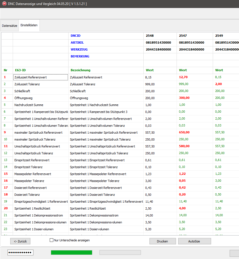This screenshot has height=259, width=239.
Task: Click Spritzeinheit 1 Rampenzeit bis Stützpunkt 3
Action: 99,112
